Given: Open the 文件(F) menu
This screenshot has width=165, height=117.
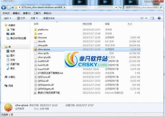Looking at the screenshot, I should pyautogui.click(x=6, y=13).
